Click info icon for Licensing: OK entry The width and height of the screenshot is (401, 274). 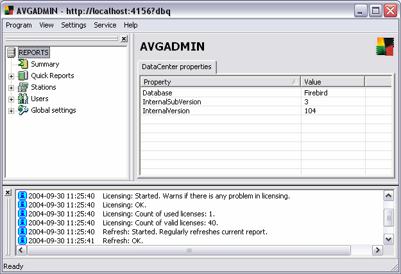(x=22, y=205)
